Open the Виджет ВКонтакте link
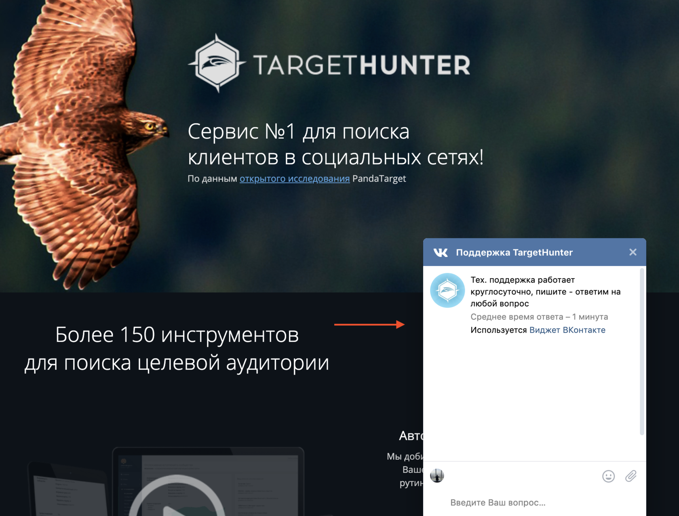Image resolution: width=679 pixels, height=516 pixels. coord(567,330)
